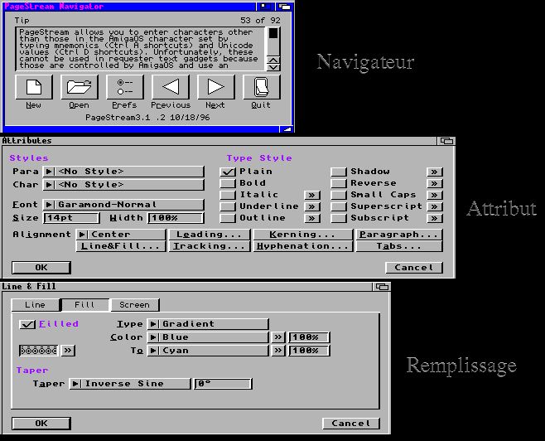The width and height of the screenshot is (545, 441).
Task: Click the Tracking... button
Action: pos(210,246)
